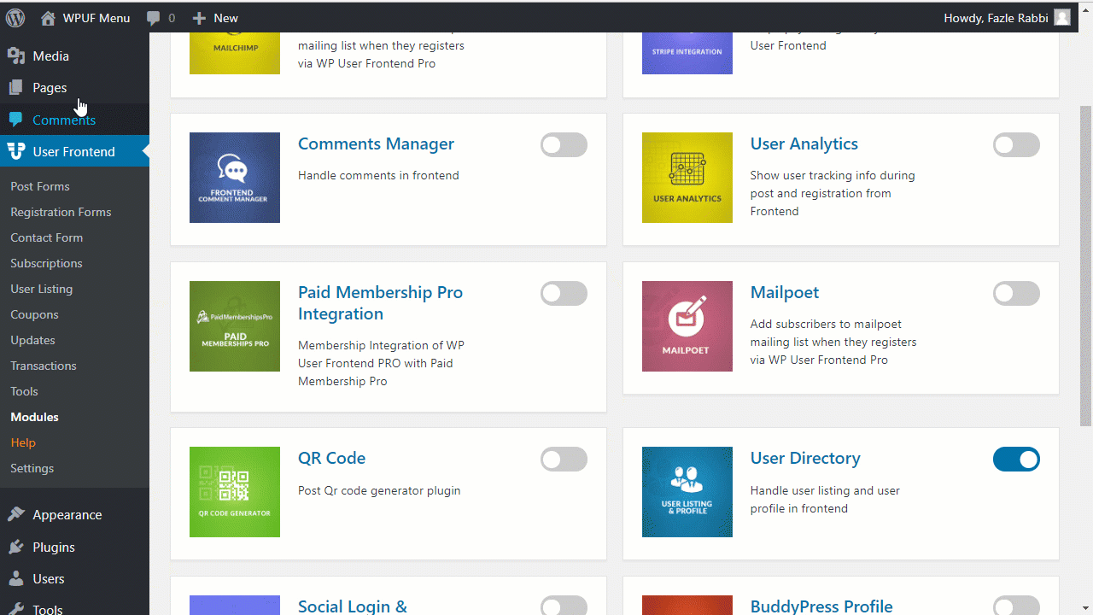
Task: Click the Paid Memberships Pro module image
Action: click(235, 326)
